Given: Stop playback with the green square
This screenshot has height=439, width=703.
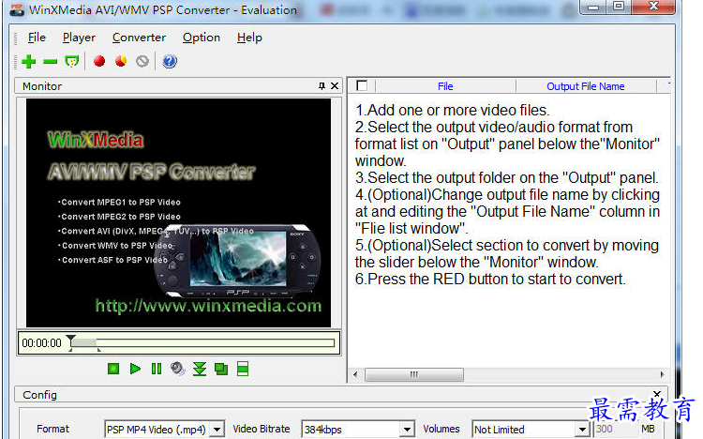Looking at the screenshot, I should point(113,369).
